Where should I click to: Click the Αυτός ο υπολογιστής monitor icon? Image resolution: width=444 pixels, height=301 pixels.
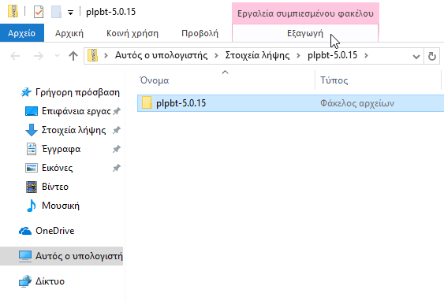point(25,256)
